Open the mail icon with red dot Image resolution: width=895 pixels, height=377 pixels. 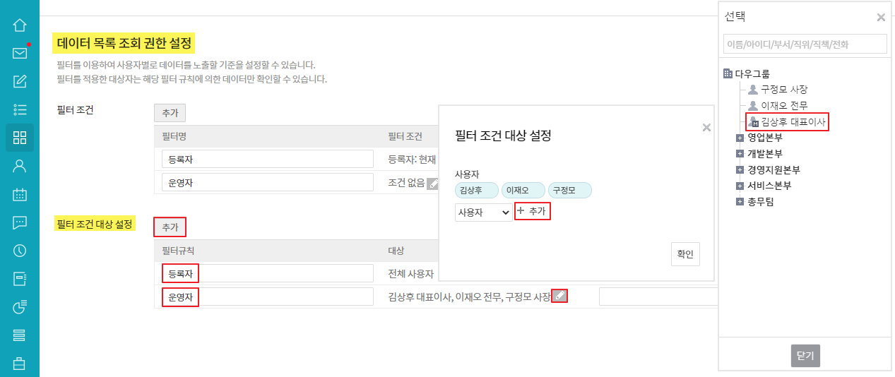pyautogui.click(x=20, y=53)
